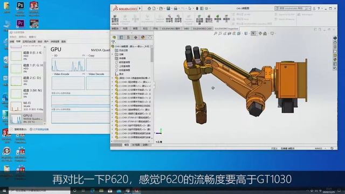The width and height of the screenshot is (345, 194).
Task: Click the Section View icon
Action: [x=229, y=33]
